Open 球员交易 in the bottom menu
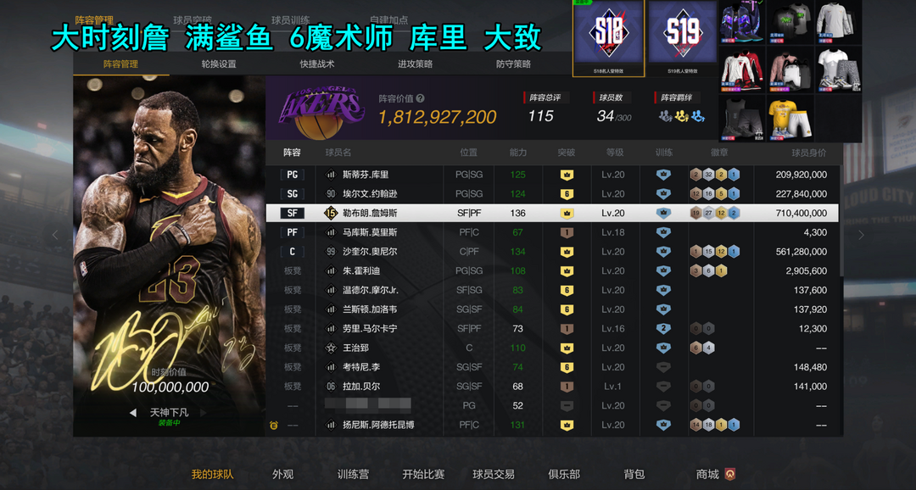This screenshot has width=916, height=490. tap(494, 474)
